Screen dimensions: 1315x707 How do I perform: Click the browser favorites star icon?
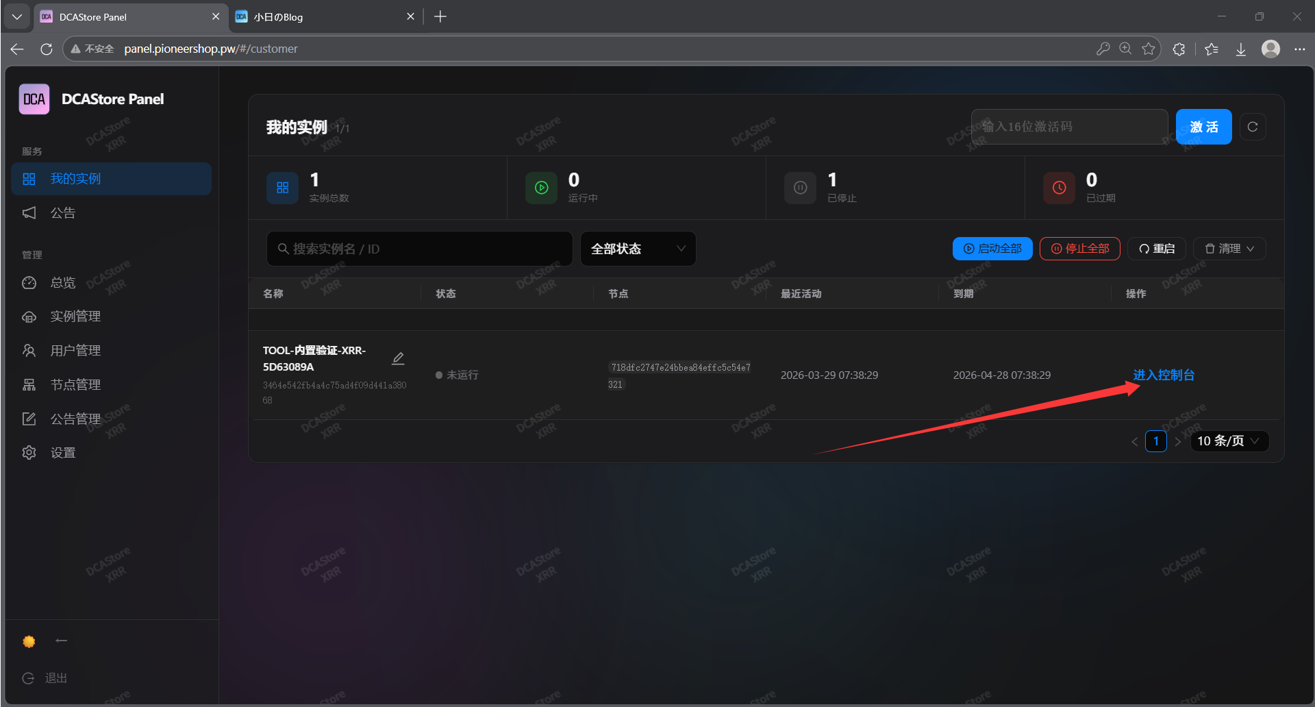pyautogui.click(x=1149, y=49)
